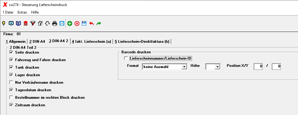Open 5 Lieferschein+Direktfaktura (b) tab
This screenshot has height=115, width=298.
click(142, 42)
